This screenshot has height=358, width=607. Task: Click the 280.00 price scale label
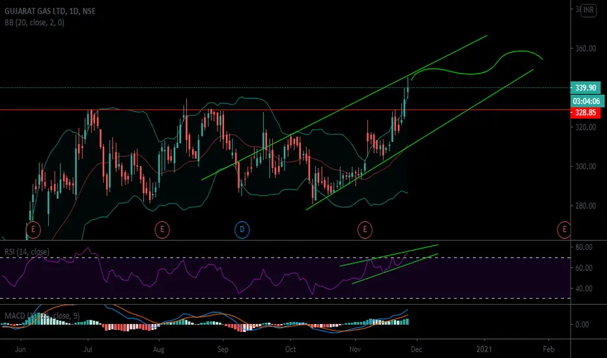[586, 206]
